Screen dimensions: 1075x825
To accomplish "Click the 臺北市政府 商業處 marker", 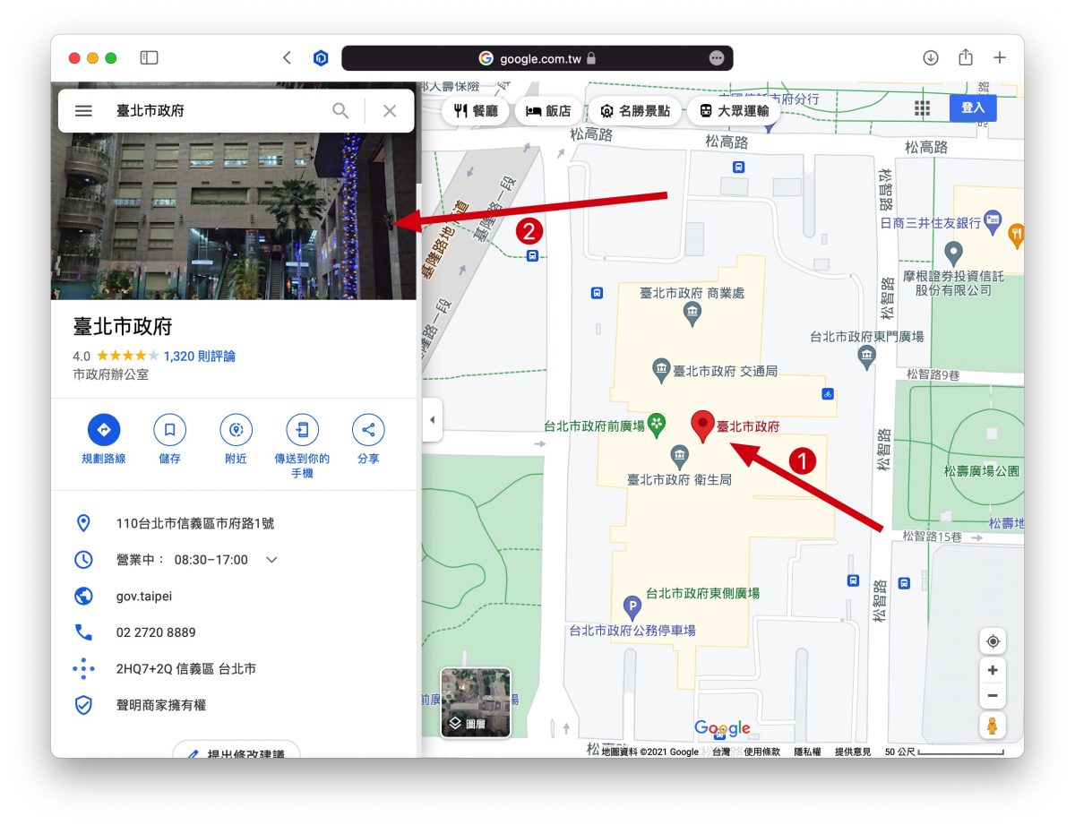I will (692, 314).
